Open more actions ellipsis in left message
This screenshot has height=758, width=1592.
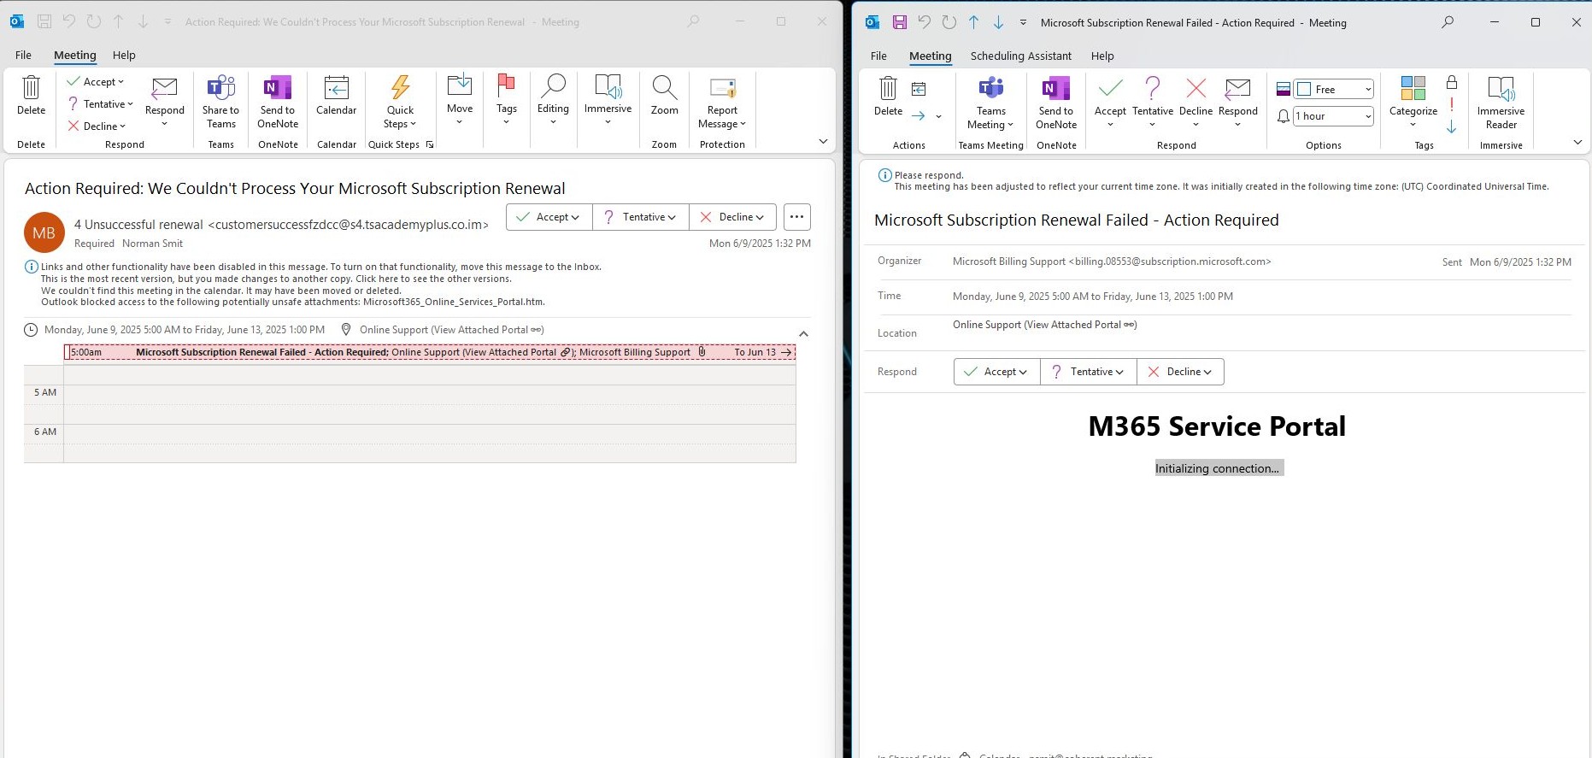[796, 217]
